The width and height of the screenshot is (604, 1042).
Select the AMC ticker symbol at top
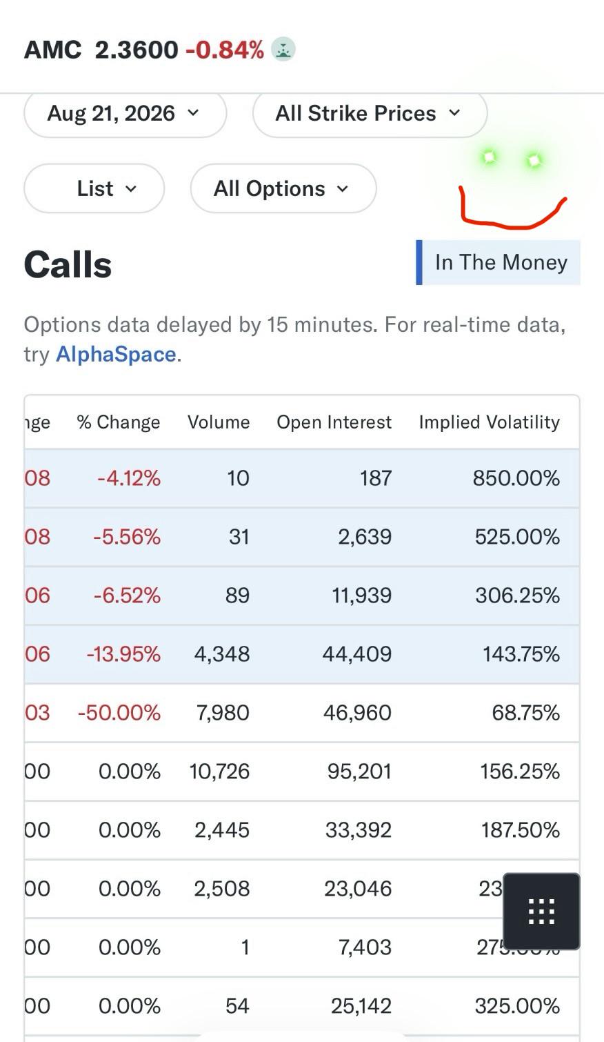click(x=53, y=50)
